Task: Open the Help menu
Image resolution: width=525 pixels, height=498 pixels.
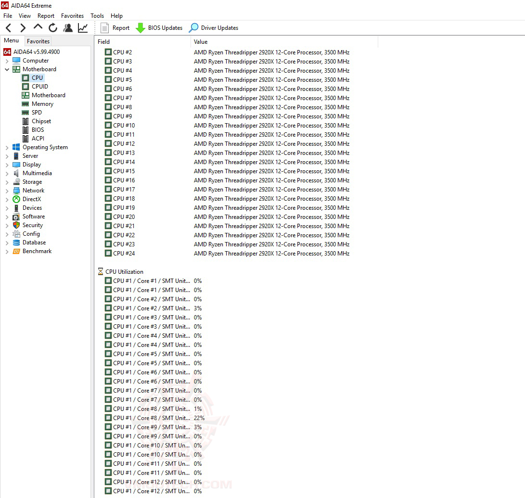Action: click(x=116, y=16)
